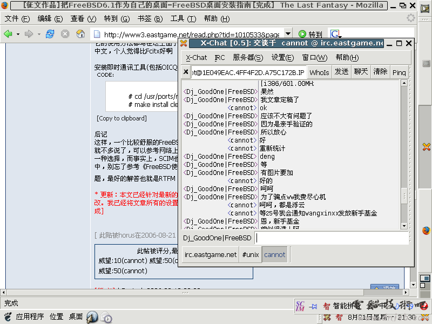Switch to irc.eastgame.net server tab
The image size is (432, 324).
click(211, 254)
